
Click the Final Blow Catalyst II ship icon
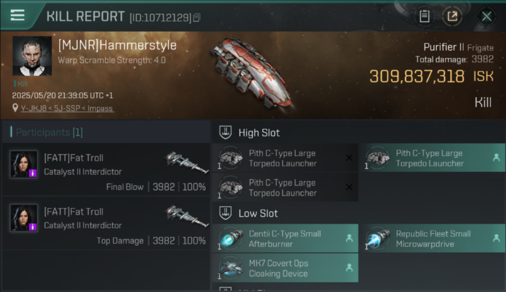(x=187, y=162)
